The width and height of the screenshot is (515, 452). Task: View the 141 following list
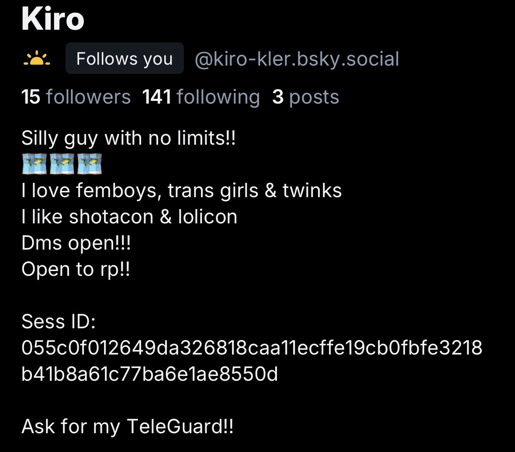(201, 97)
